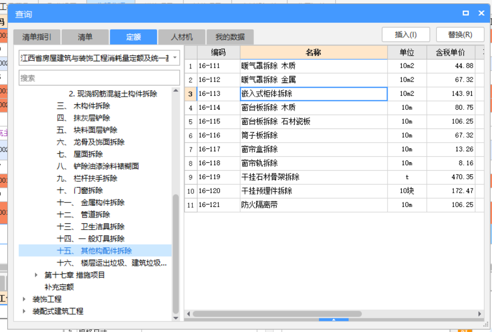Image resolution: width=492 pixels, height=332 pixels.
Task: Select 2. 现浇钢筋混凝土构件拆除 tree item
Action: [113, 94]
